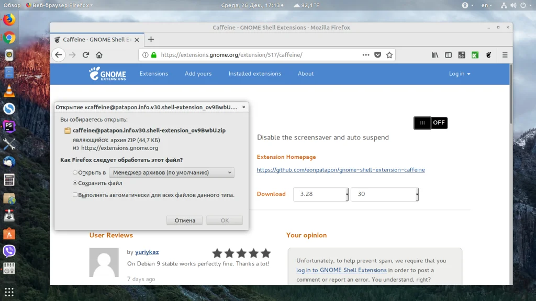Screen dimensions: 536x301
Task: Go to the About menu item
Action: (x=306, y=74)
